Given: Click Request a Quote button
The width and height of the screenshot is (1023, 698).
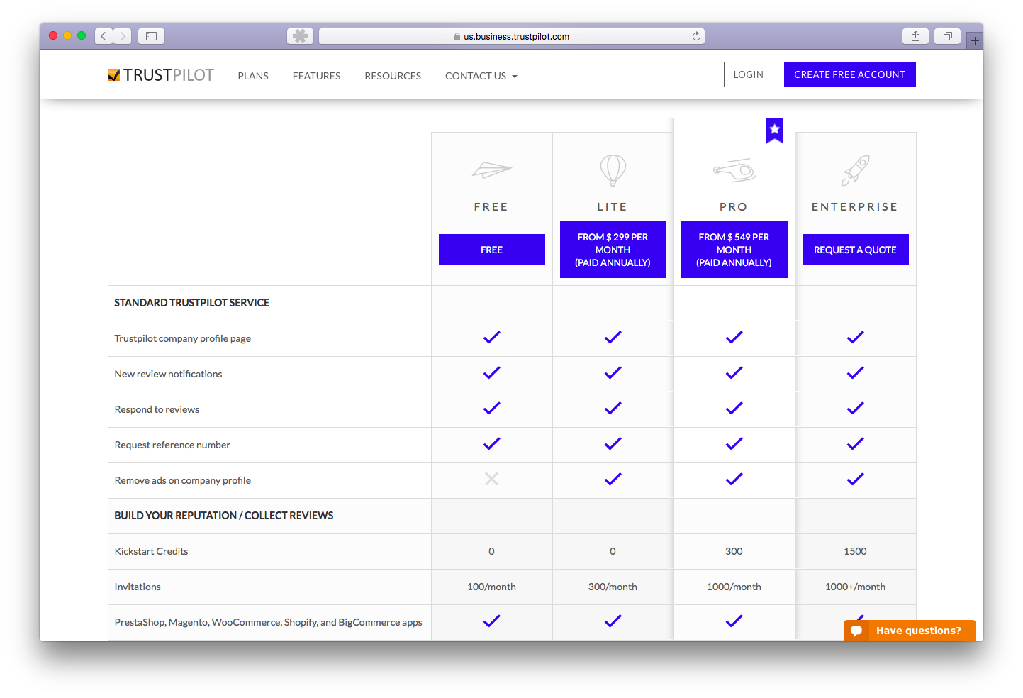Looking at the screenshot, I should pos(855,250).
